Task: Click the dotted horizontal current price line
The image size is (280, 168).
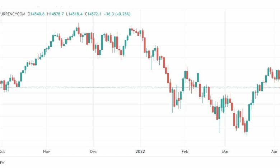Action: click(x=140, y=88)
